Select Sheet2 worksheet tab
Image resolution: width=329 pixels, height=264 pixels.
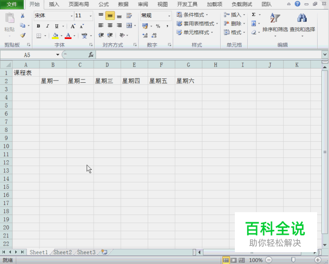63,252
